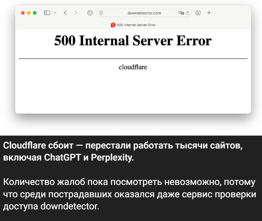
Task: Go forward using the forward arrow
Action: (76, 13)
